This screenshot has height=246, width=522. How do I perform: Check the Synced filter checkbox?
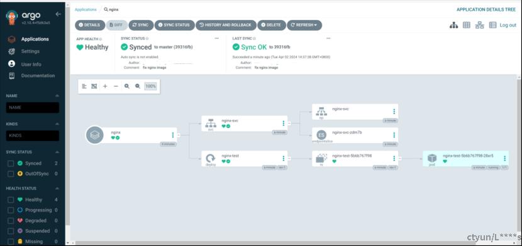tap(11, 163)
